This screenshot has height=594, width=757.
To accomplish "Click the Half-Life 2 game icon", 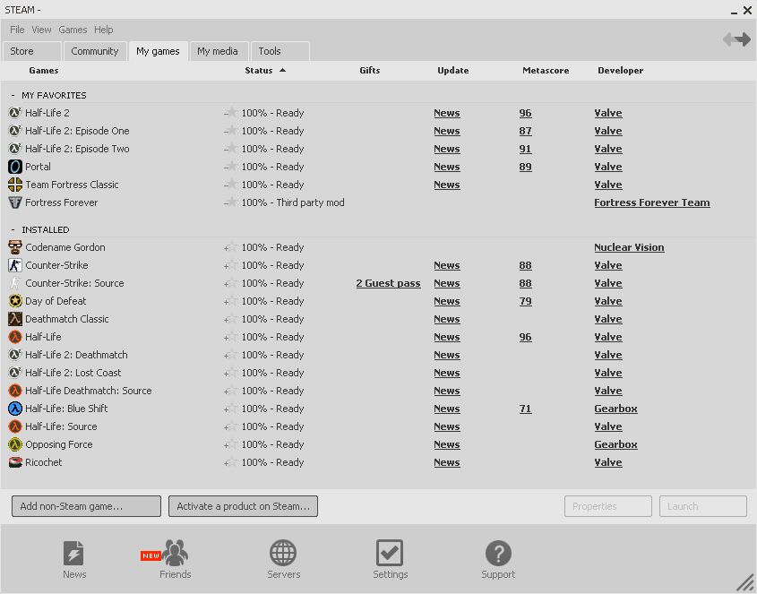I will tap(15, 113).
